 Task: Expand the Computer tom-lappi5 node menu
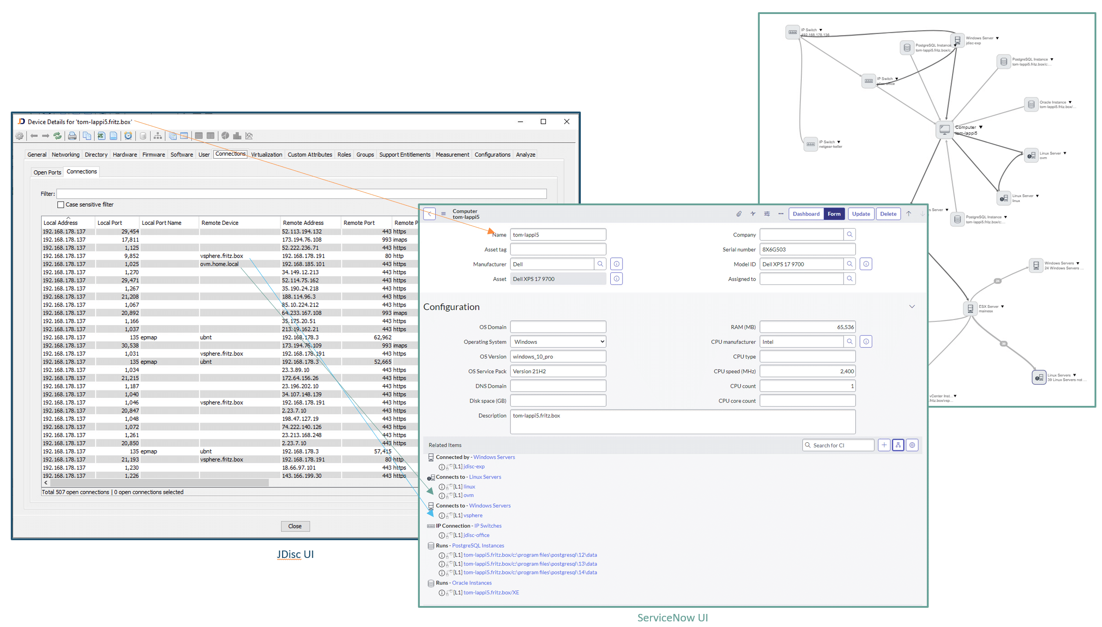[x=981, y=127]
